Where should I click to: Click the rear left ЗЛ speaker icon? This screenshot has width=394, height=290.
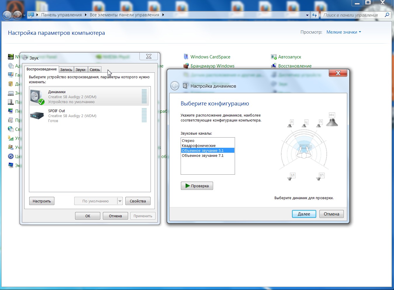(x=291, y=177)
